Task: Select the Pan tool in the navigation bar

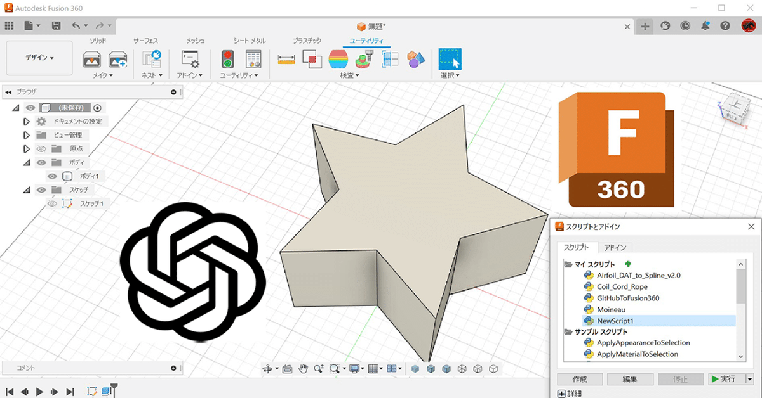Action: pyautogui.click(x=304, y=368)
